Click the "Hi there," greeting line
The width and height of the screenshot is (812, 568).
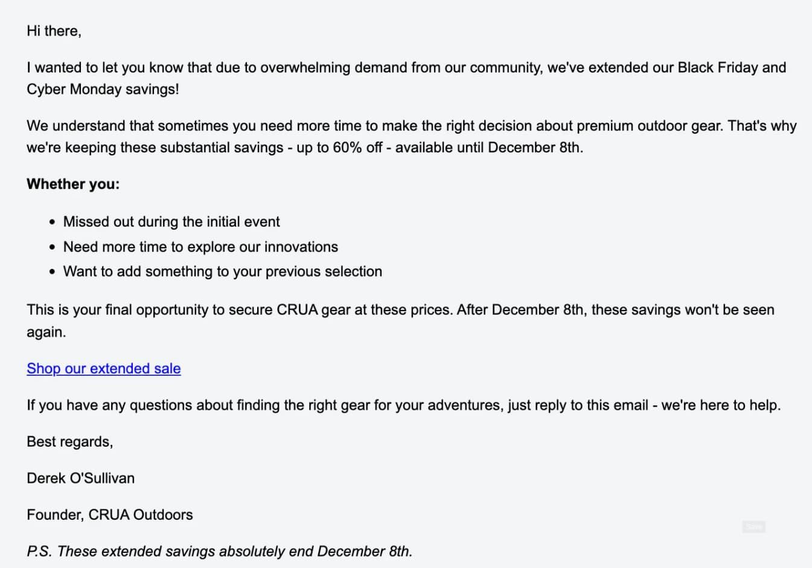(x=54, y=31)
